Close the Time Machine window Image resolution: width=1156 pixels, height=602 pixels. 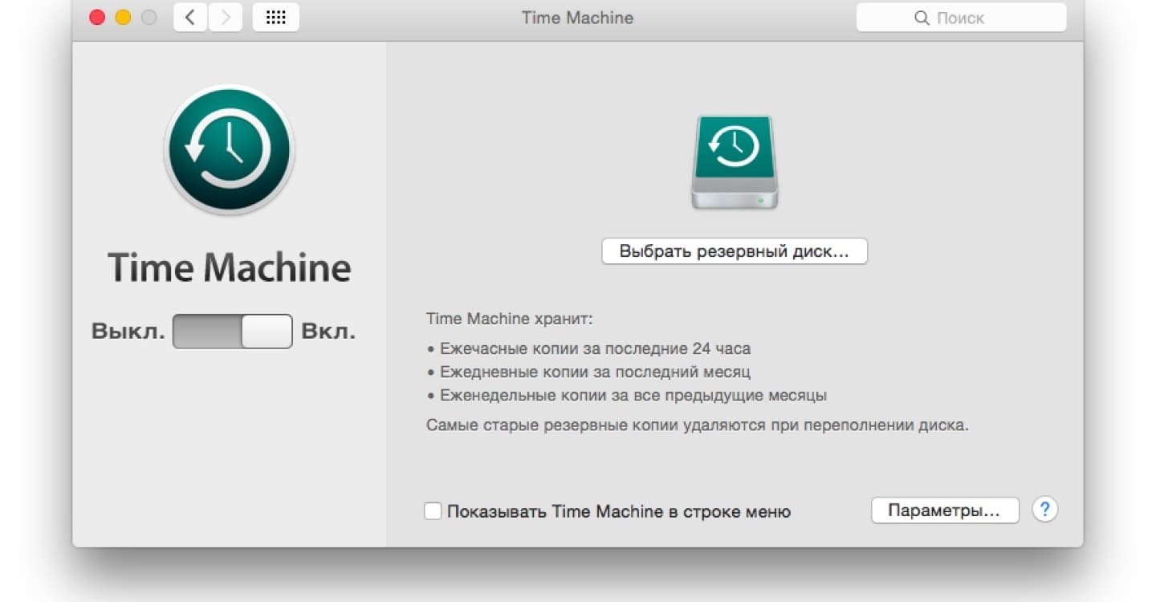click(97, 18)
